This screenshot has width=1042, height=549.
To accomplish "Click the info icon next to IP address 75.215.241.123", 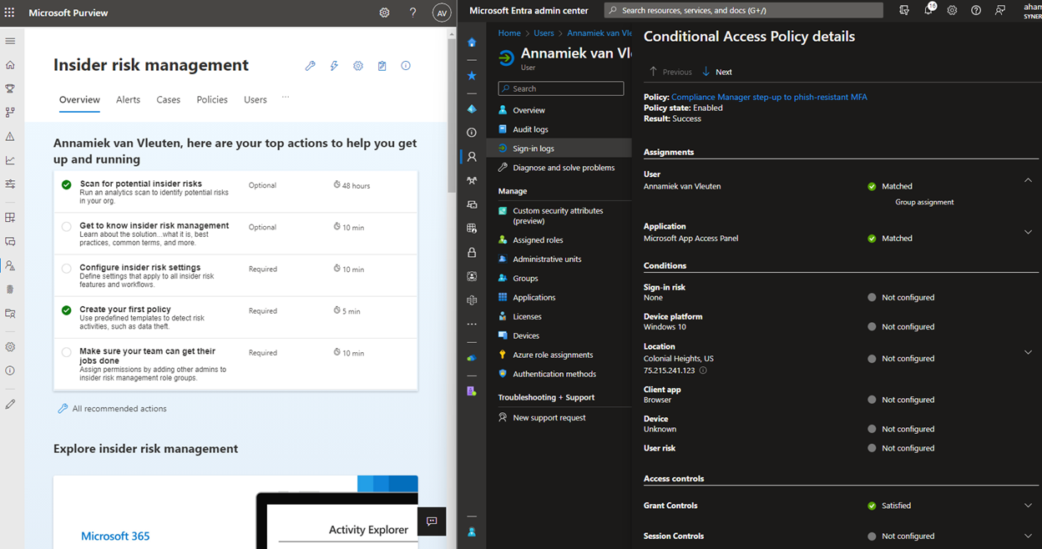I will click(703, 370).
